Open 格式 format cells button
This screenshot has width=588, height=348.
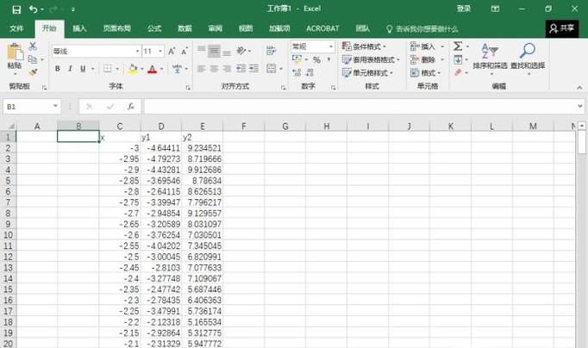(x=425, y=72)
